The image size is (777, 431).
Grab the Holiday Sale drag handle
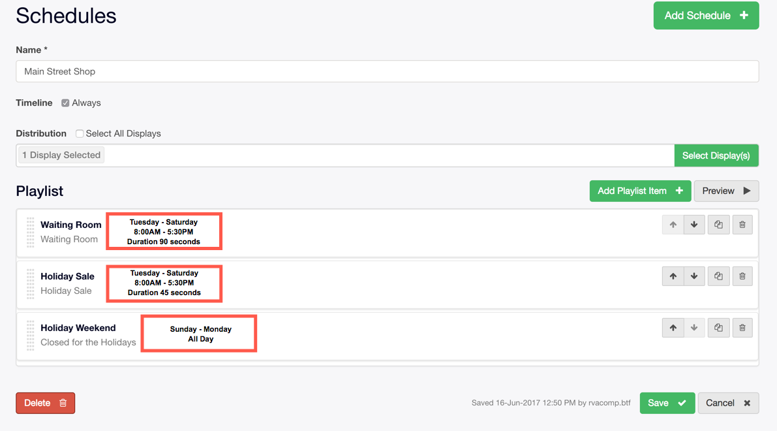[x=30, y=283]
